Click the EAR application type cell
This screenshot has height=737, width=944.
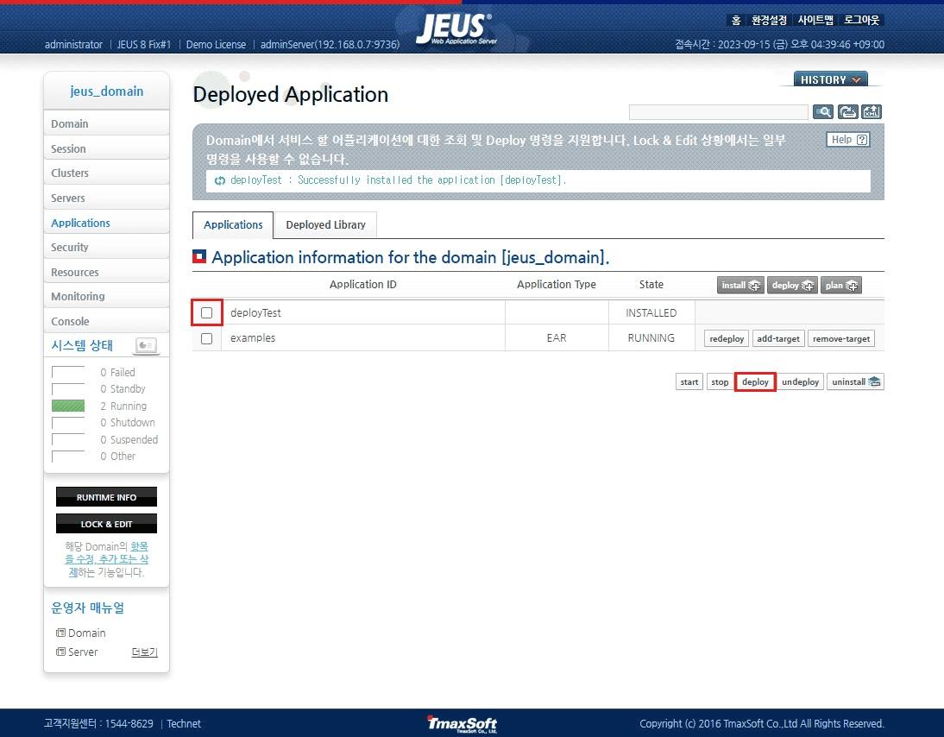tap(557, 338)
